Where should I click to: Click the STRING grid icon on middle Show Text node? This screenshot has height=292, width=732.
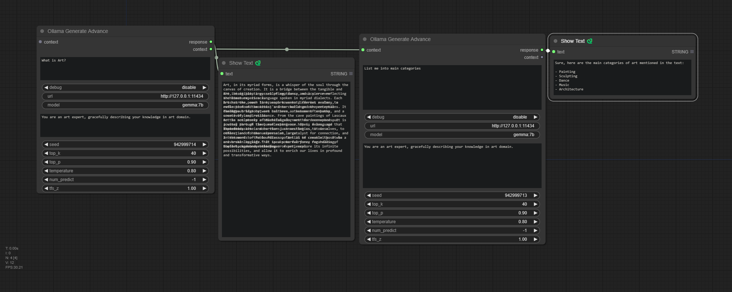[351, 74]
